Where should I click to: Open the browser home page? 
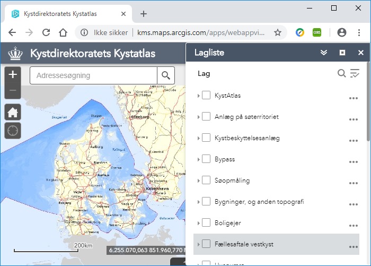tap(63, 32)
